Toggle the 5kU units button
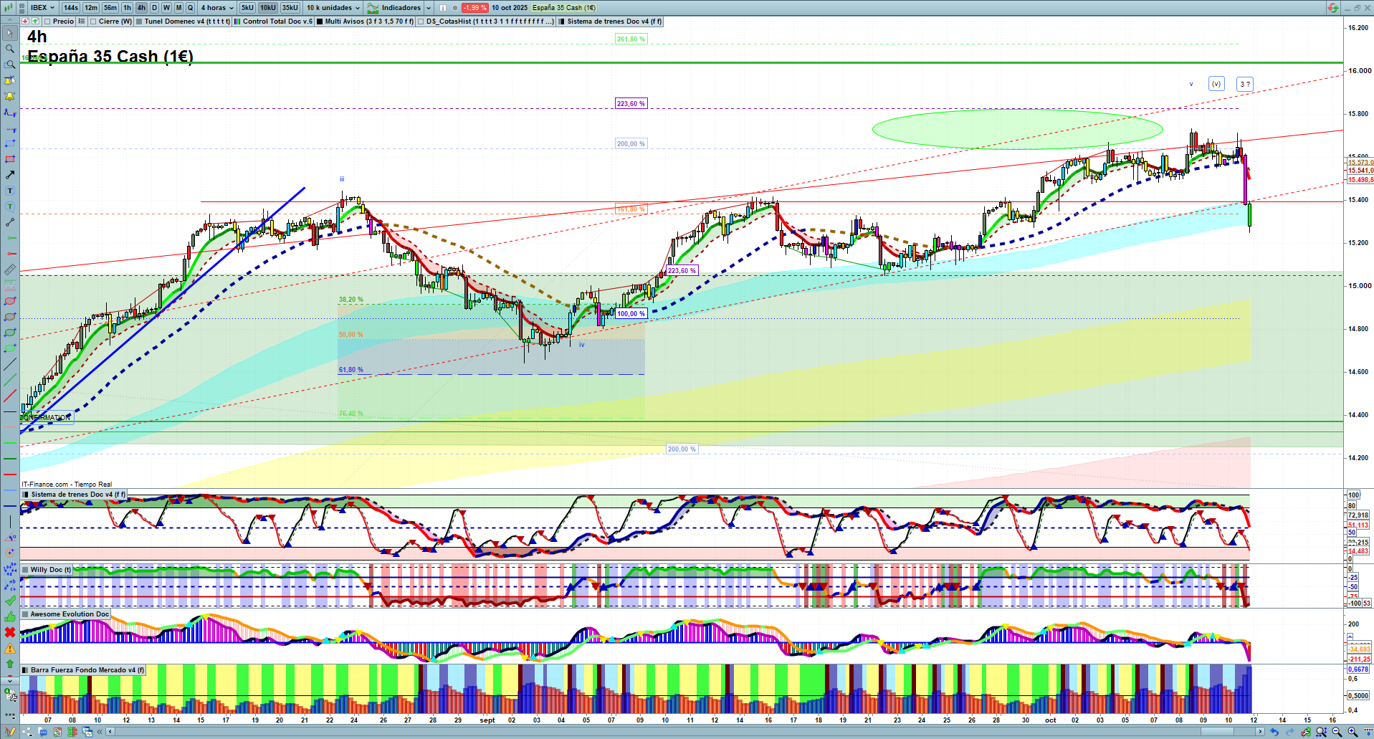 pyautogui.click(x=247, y=8)
